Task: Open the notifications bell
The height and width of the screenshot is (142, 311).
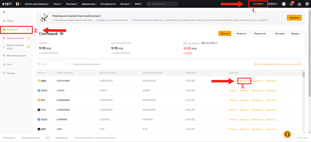Action: coord(291,4)
